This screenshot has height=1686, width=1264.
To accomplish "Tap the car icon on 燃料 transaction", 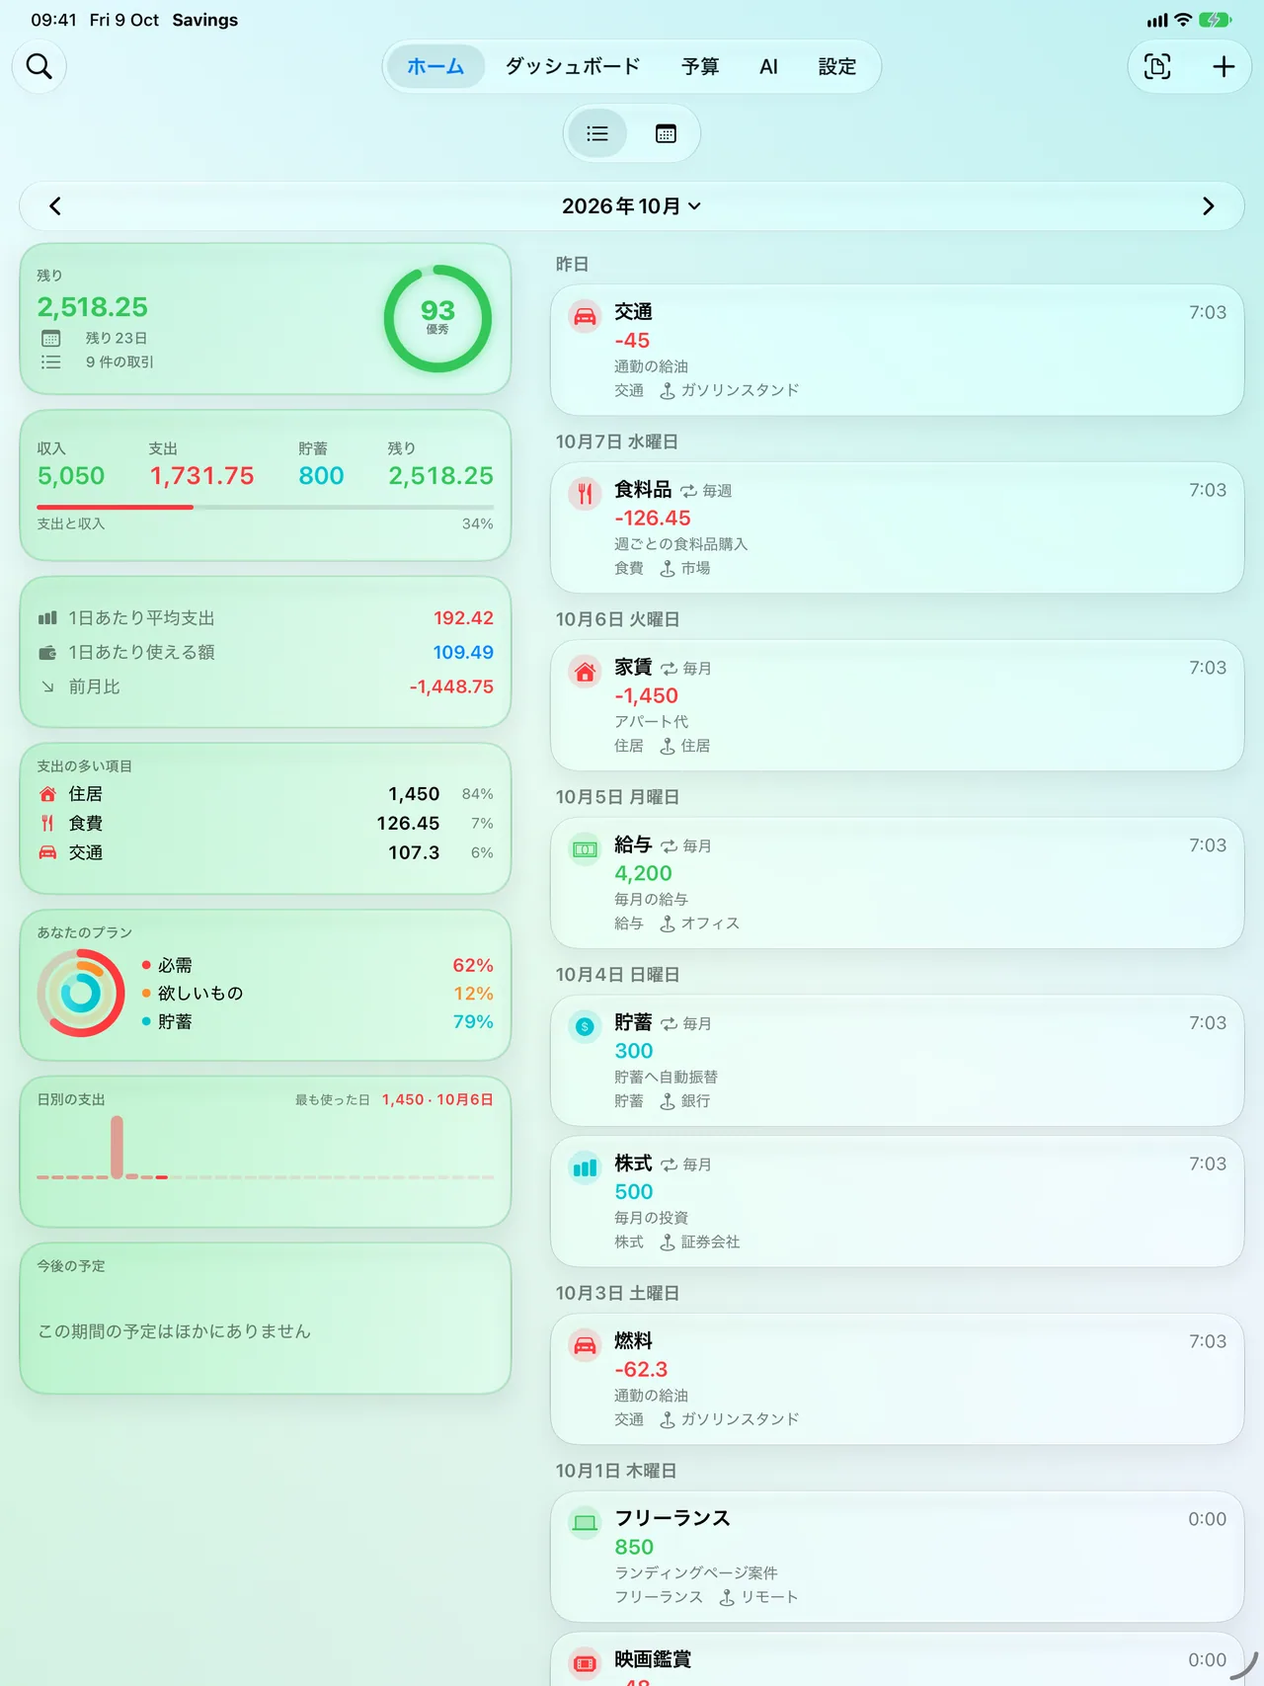I will tap(585, 1345).
